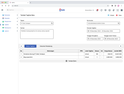124x94 pixels.
Task: Expand the Pengeluaran menu arrow
Action: click(x=17, y=21)
